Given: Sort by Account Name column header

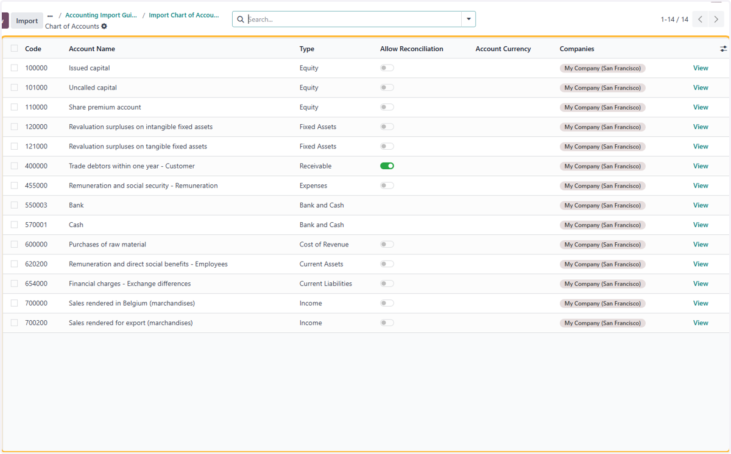Looking at the screenshot, I should pyautogui.click(x=92, y=49).
